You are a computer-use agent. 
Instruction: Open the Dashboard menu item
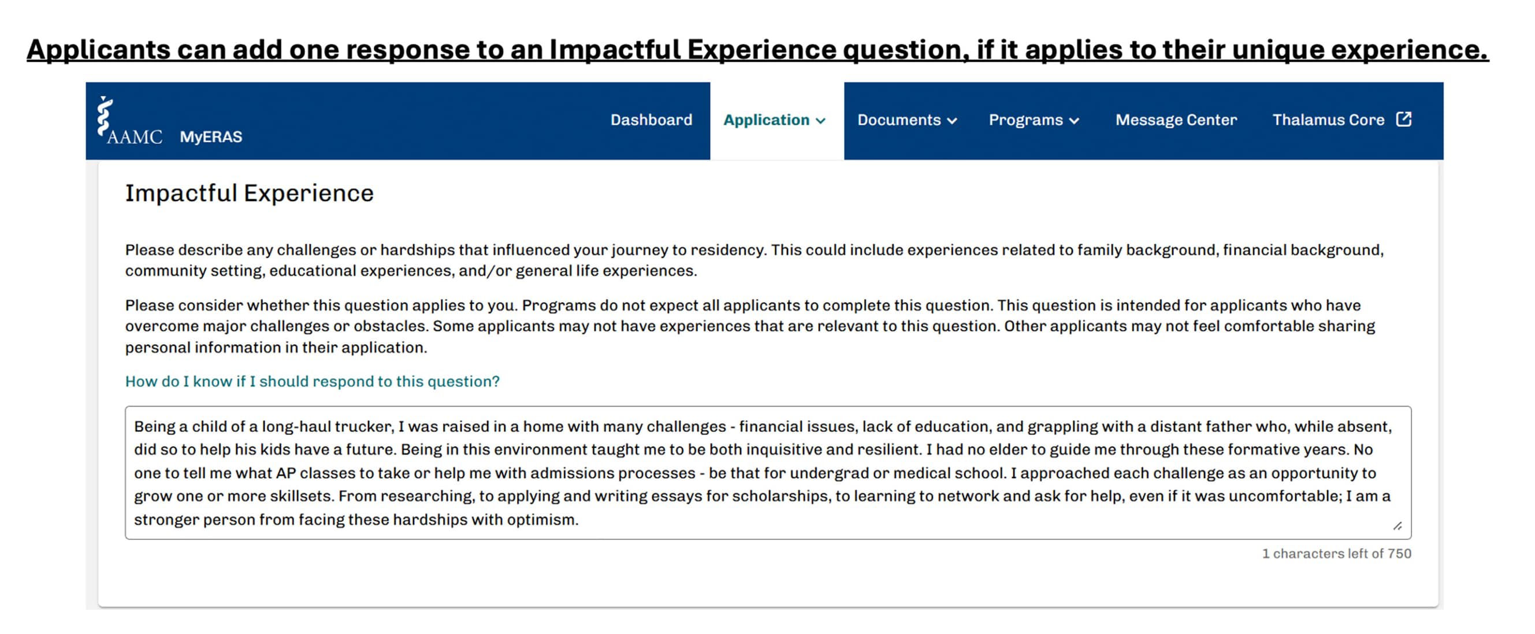pos(651,120)
